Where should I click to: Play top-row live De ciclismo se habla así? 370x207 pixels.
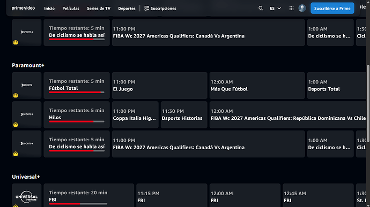77,33
